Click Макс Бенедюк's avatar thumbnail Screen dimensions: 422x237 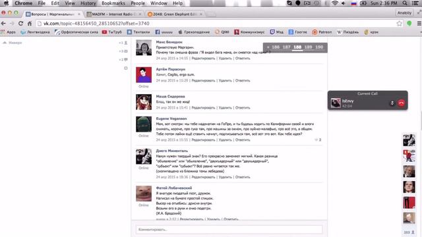pos(144,47)
